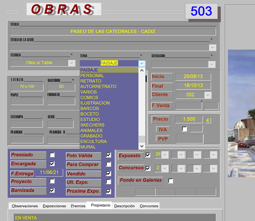Viewport: 255px width, 221px height.
Task: Click the PVP button
Action: (x=162, y=138)
